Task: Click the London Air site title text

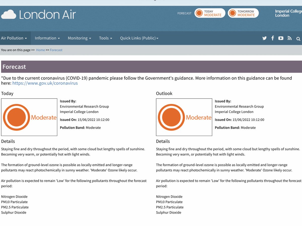Action: pyautogui.click(x=47, y=15)
